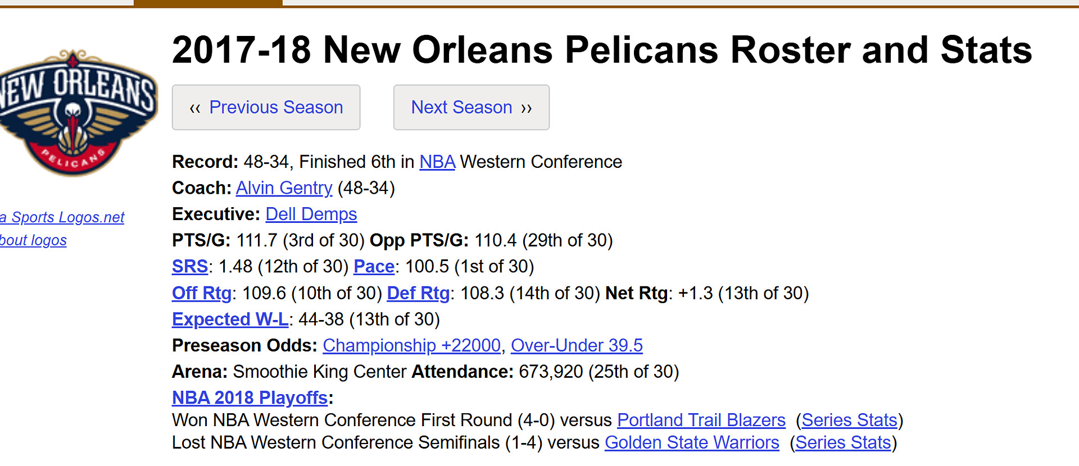Open executive Dell Demps link
Image resolution: width=1079 pixels, height=466 pixels.
coord(311,214)
